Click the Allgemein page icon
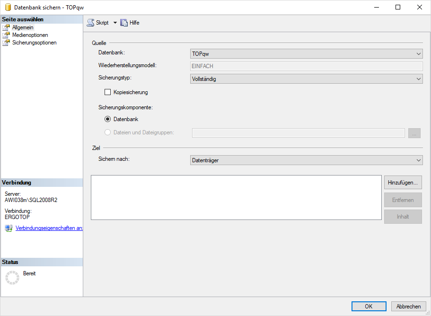 pos(6,27)
